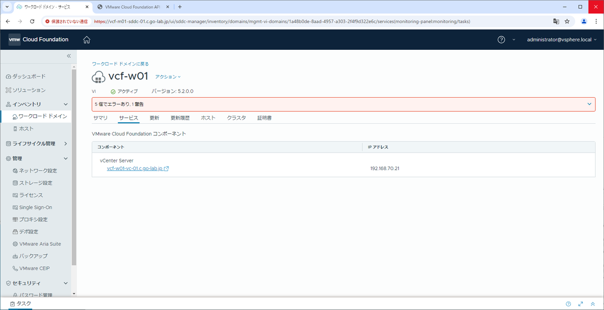Switch to the 更新 tab

pos(155,118)
